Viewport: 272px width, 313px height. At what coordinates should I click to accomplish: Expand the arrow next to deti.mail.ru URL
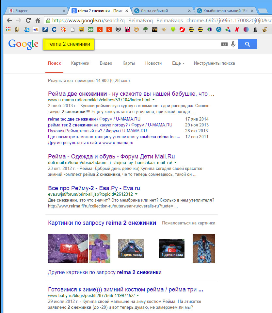[175, 162]
